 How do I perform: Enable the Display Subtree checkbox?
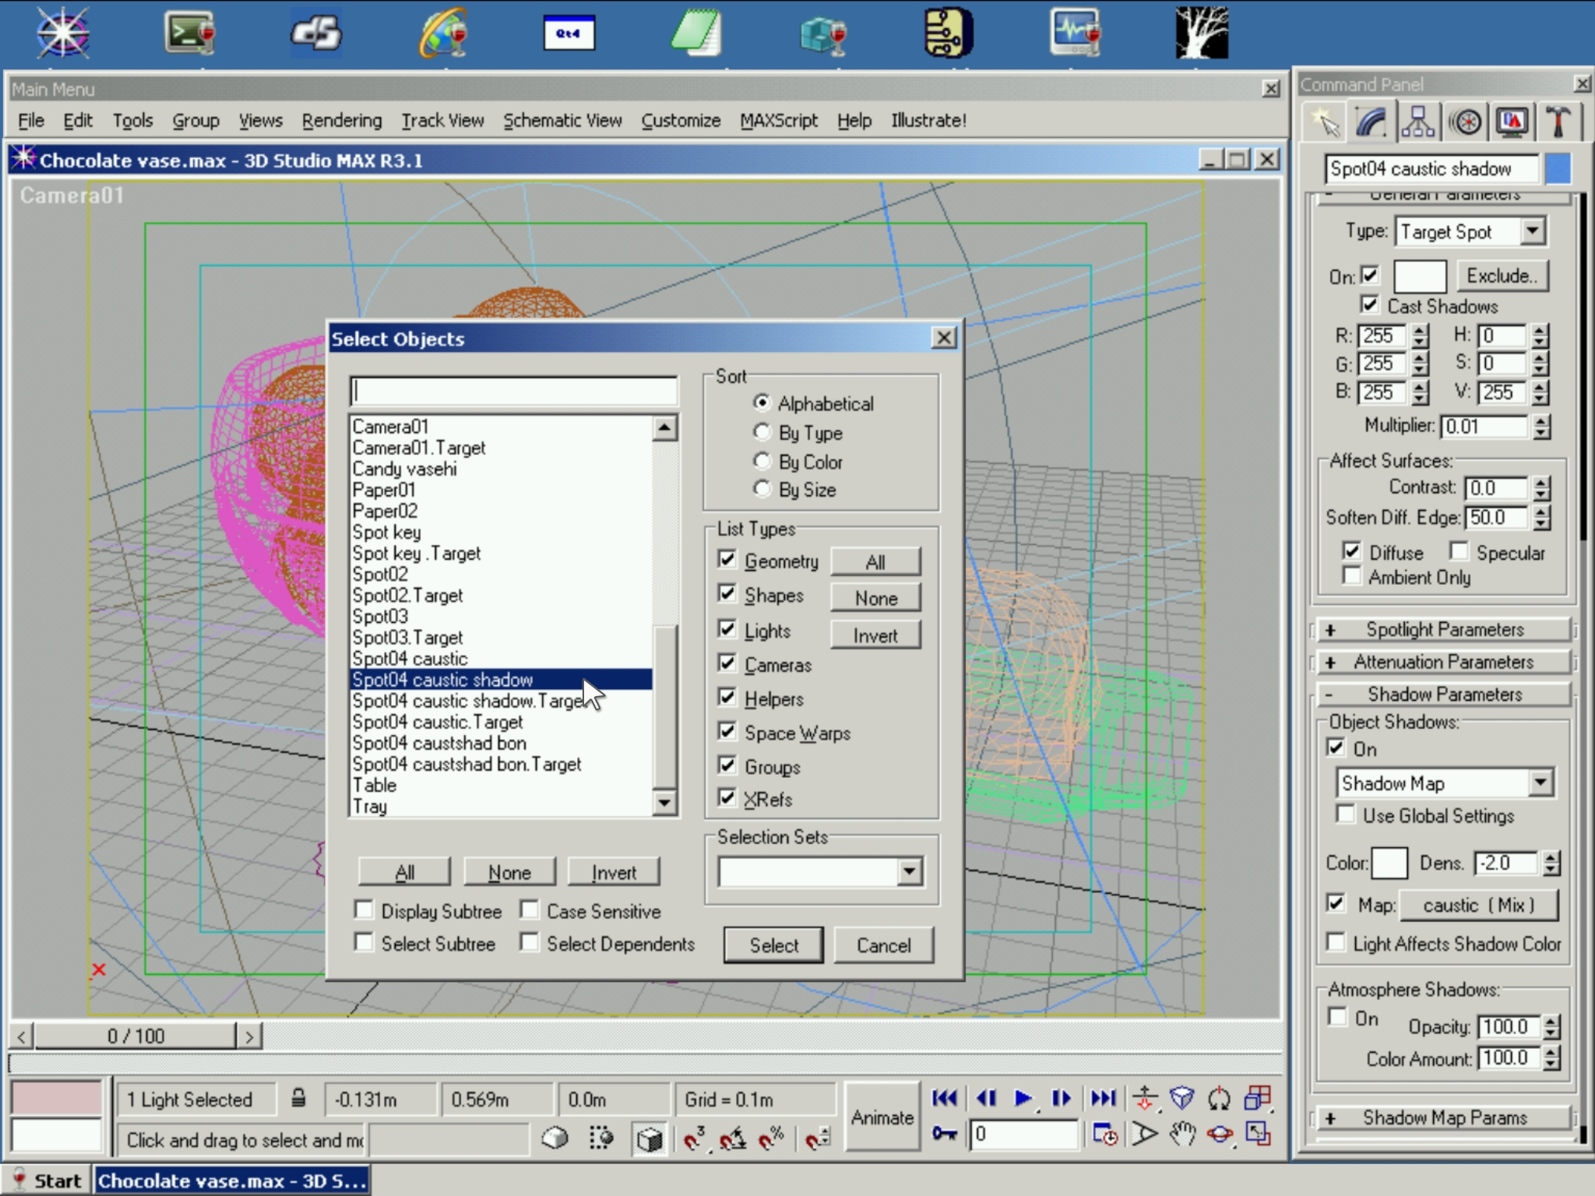(x=364, y=909)
